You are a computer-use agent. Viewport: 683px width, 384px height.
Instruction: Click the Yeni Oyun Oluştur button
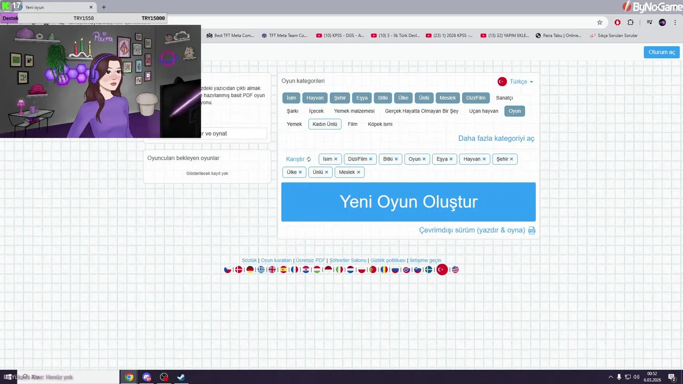pos(408,202)
